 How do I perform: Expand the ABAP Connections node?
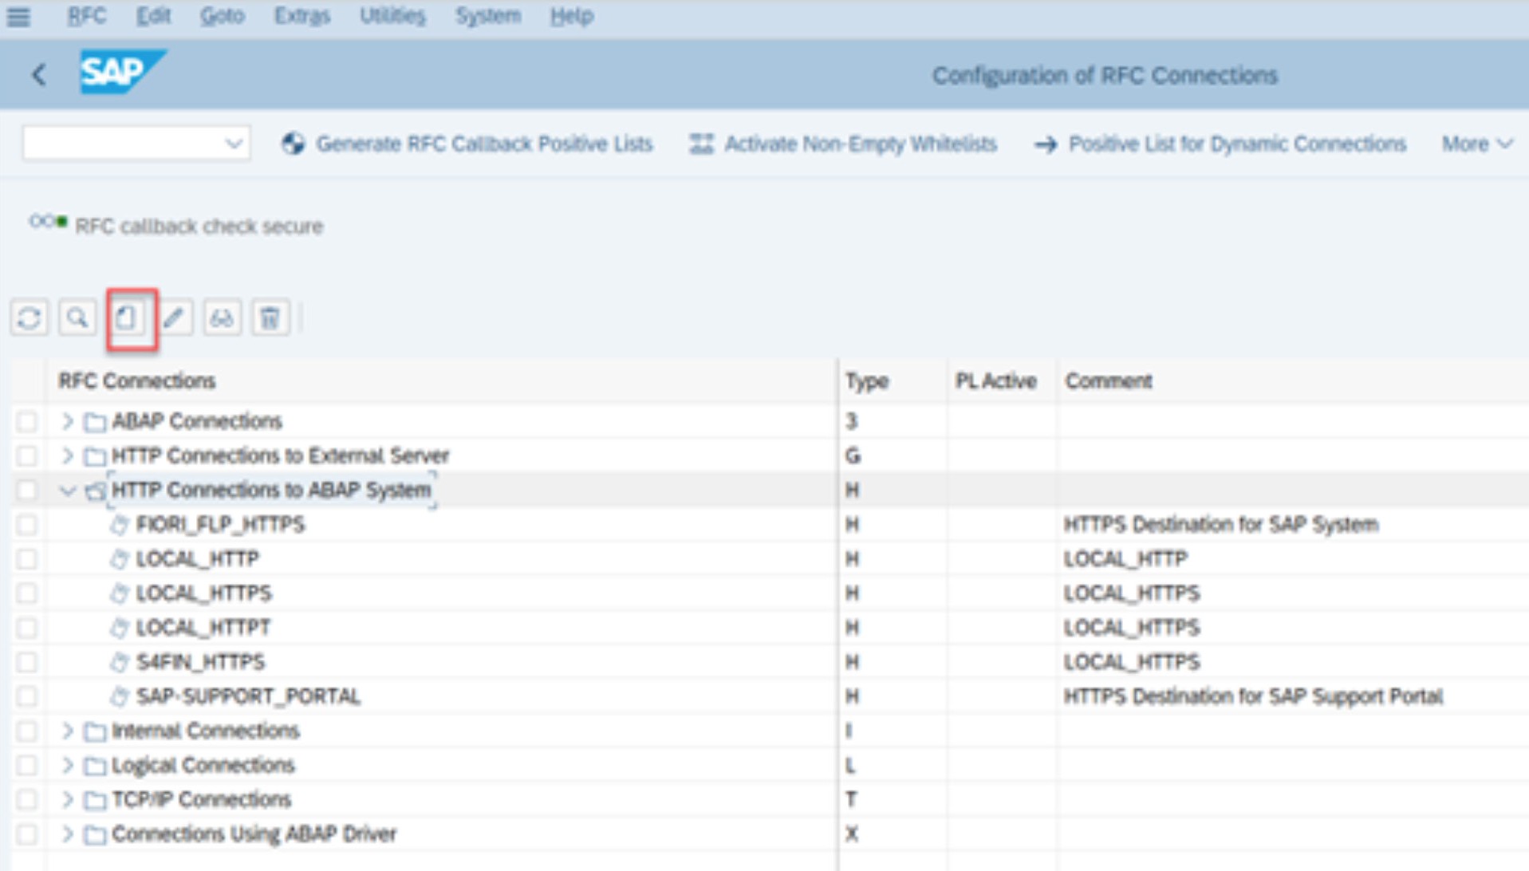[x=68, y=420]
